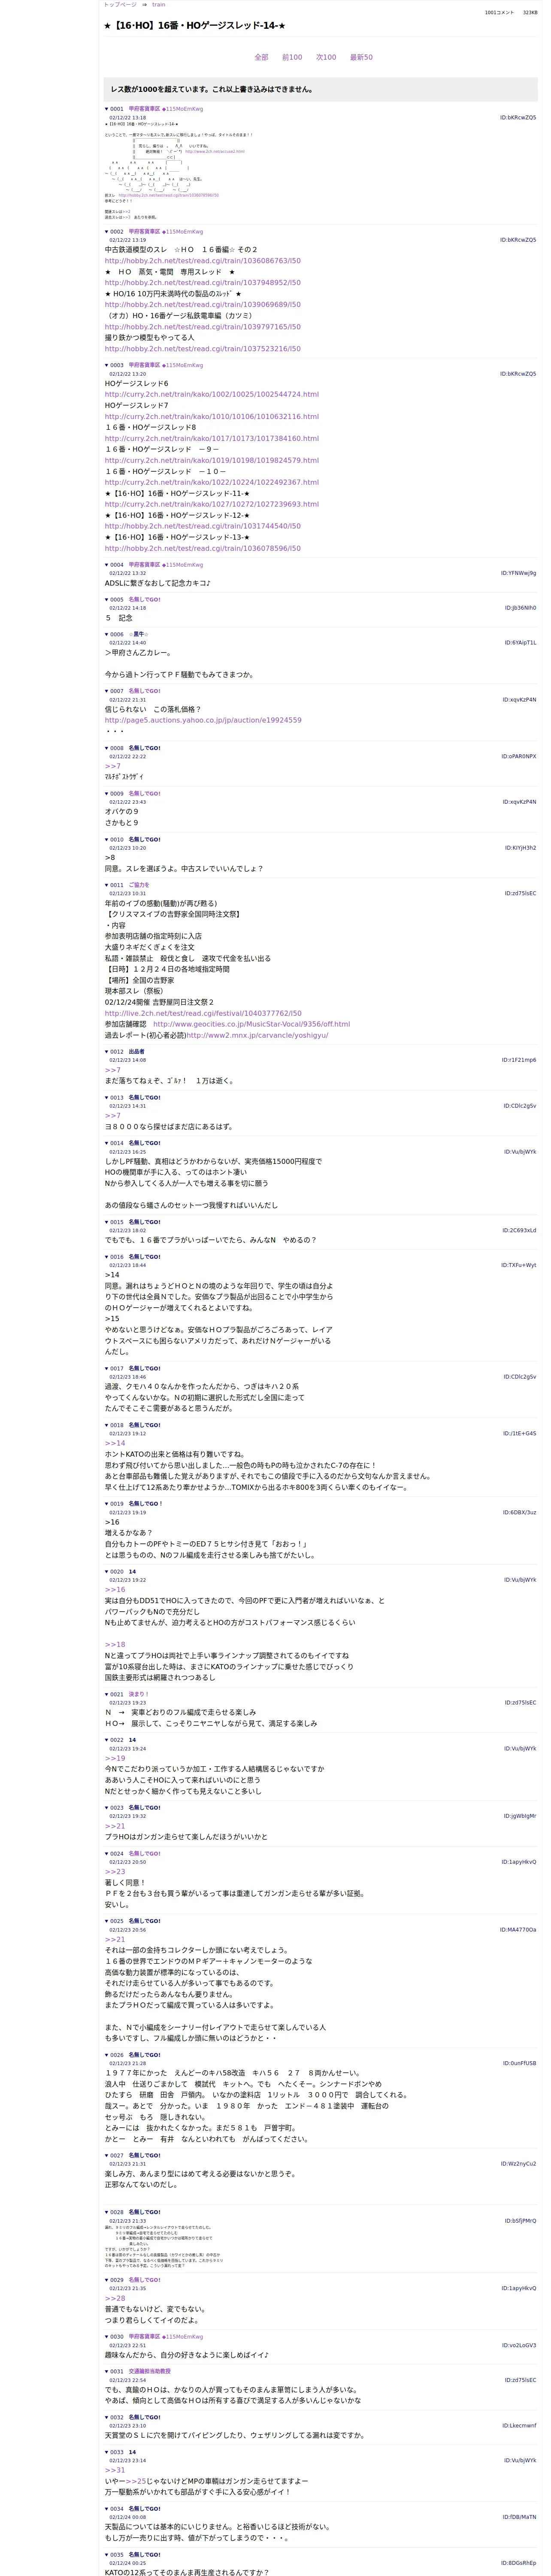Follow the >>18 anchor in post 0020
This screenshot has width=551, height=2576.
[x=115, y=1644]
